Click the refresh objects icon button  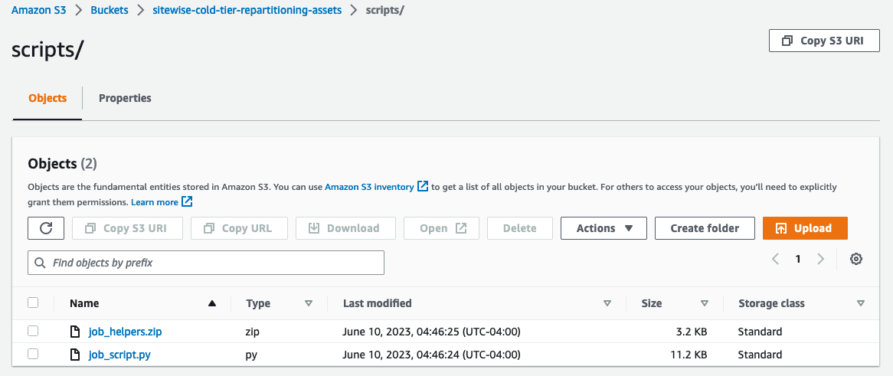pyautogui.click(x=46, y=228)
